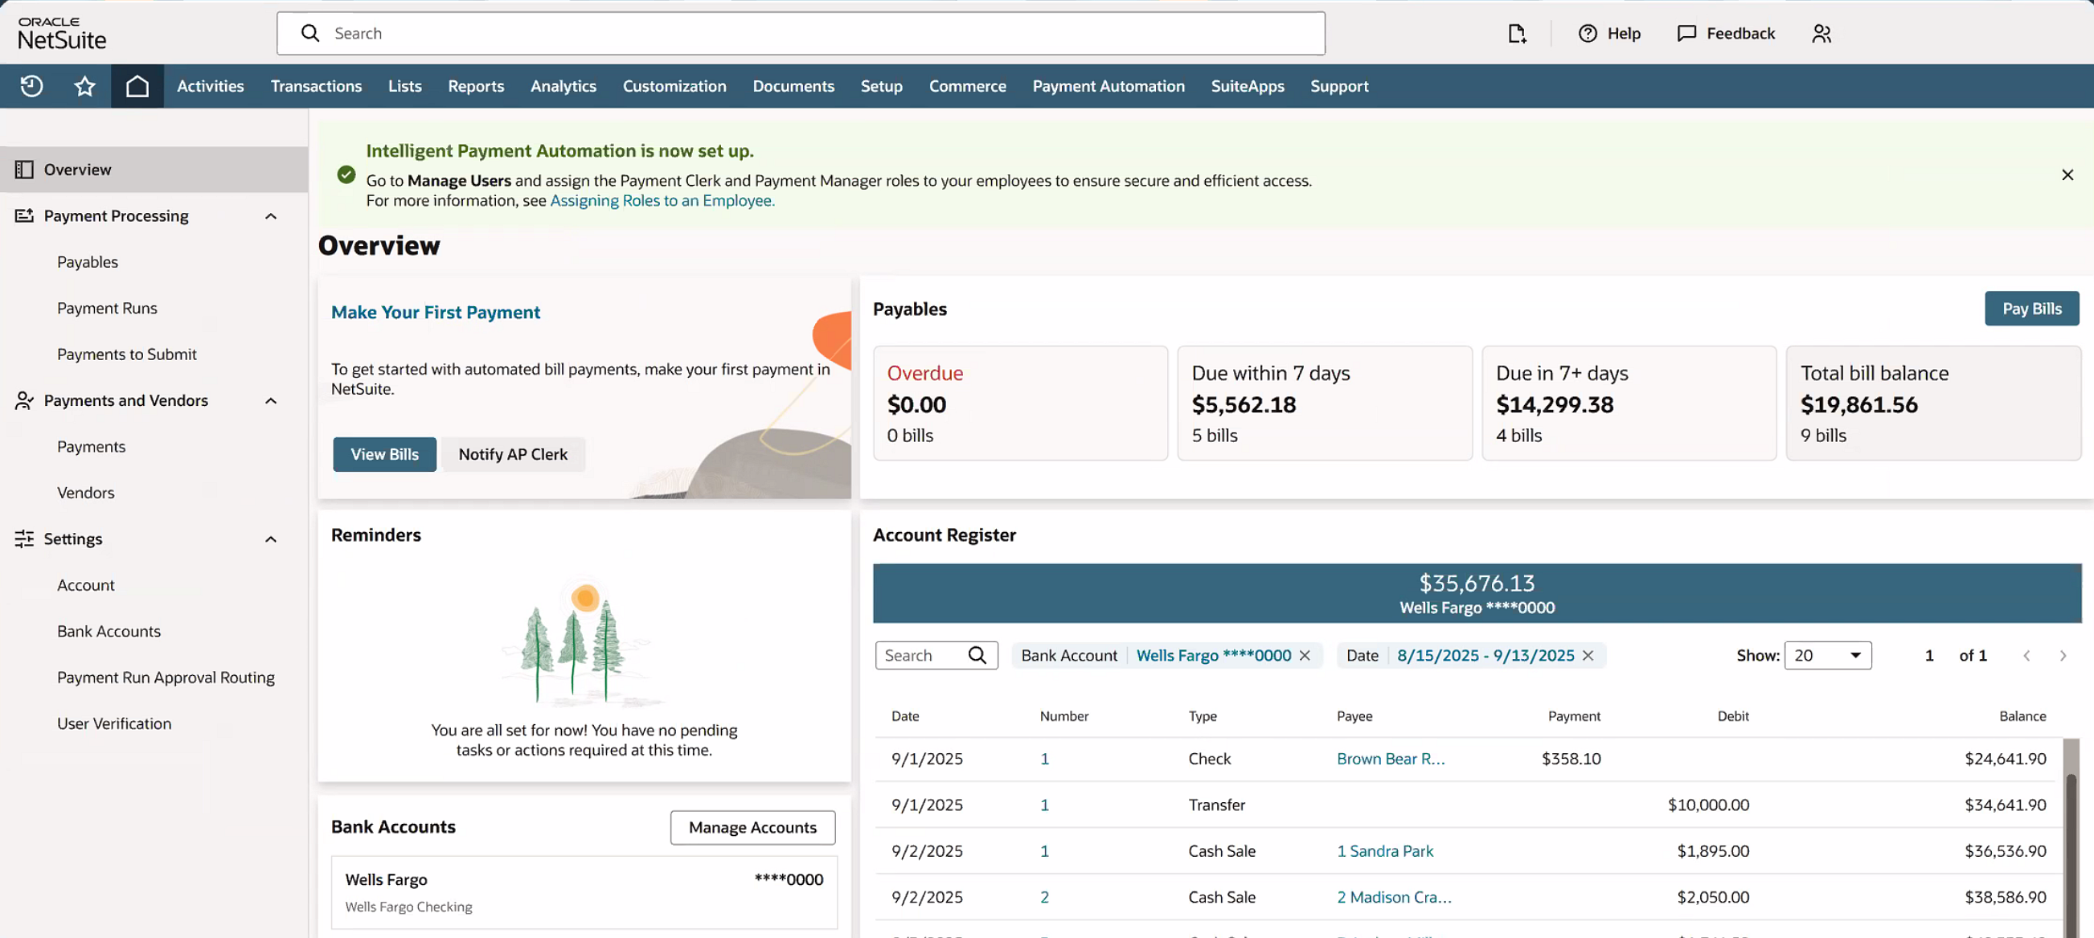Click the create new document icon
The image size is (2094, 938).
click(1517, 33)
